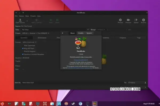Uncheck Passthru Common Metadata checkbox
The width and height of the screenshot is (160, 106).
tap(23, 54)
